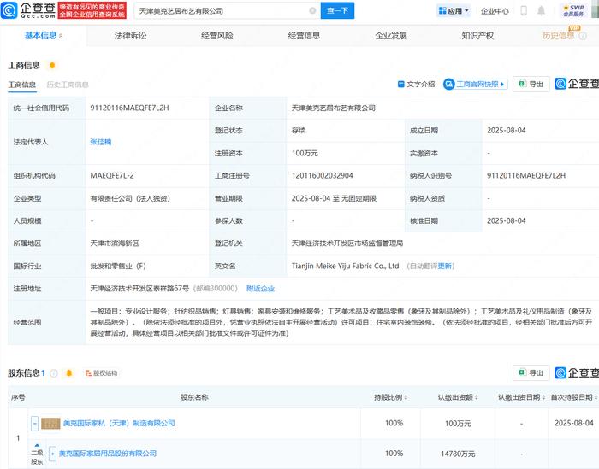Image resolution: width=599 pixels, height=469 pixels.
Task: Switch to 基本信息 tab
Action: click(x=43, y=36)
